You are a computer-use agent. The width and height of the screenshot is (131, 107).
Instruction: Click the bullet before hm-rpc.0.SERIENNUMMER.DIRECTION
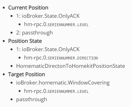[x=19, y=58]
